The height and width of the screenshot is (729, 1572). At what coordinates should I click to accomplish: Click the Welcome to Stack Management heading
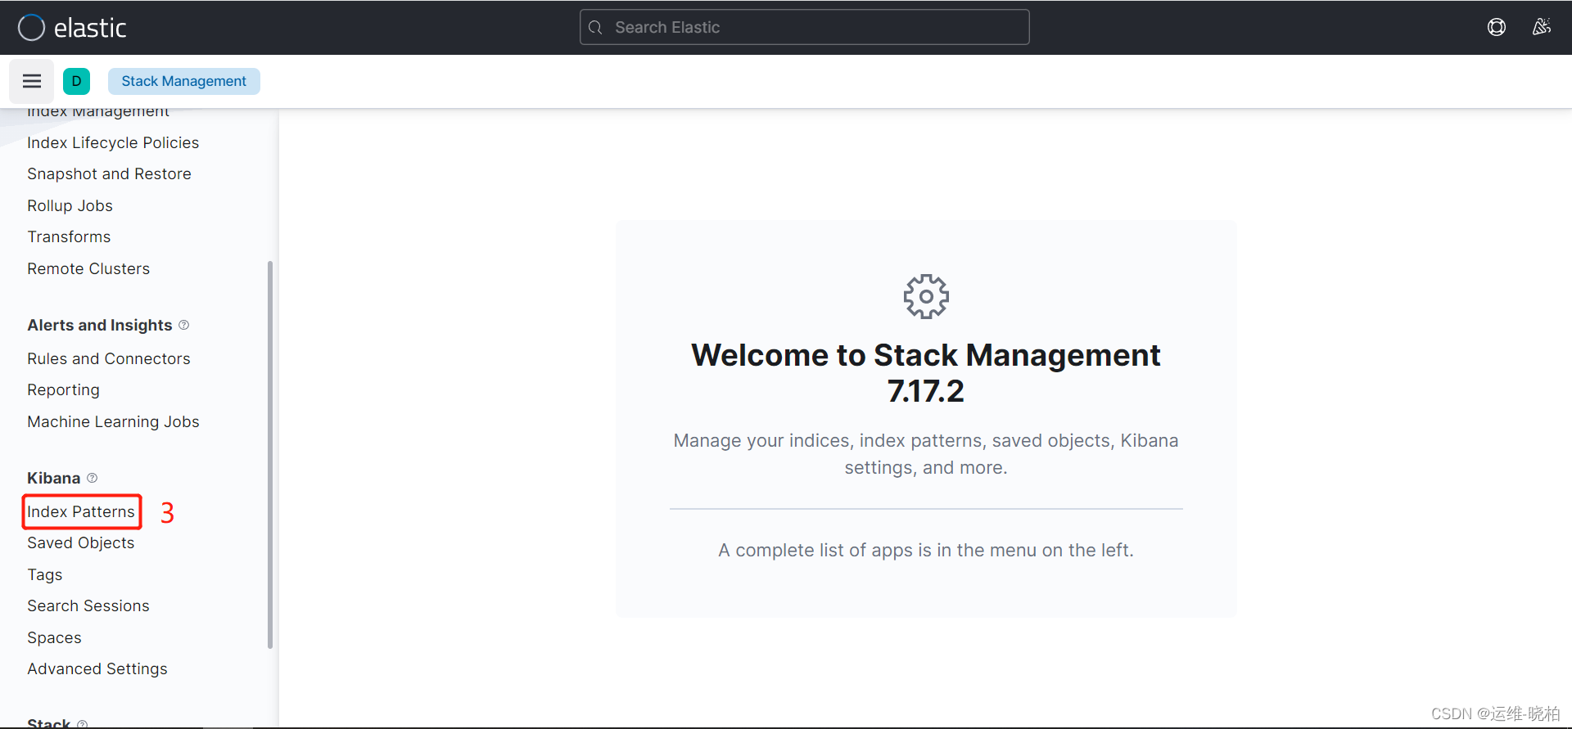click(x=926, y=373)
